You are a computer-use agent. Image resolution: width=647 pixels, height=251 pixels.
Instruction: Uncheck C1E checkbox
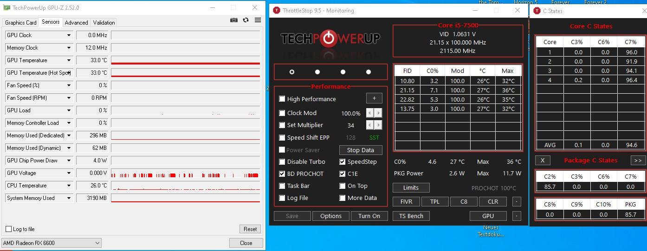[343, 174]
